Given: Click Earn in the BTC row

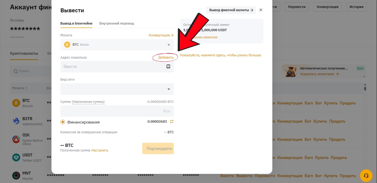Looking at the screenshot, I should pyautogui.click(x=309, y=103).
